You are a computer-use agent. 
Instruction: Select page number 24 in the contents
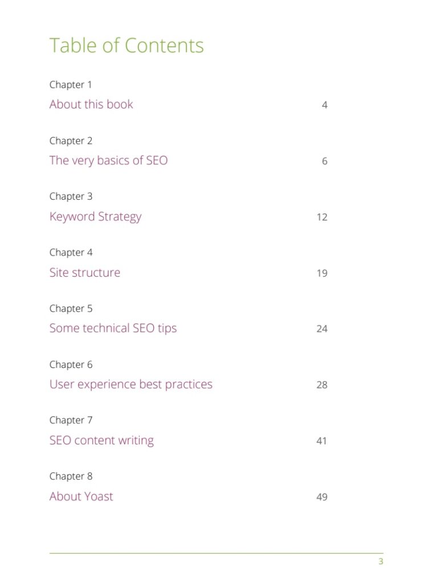point(322,329)
